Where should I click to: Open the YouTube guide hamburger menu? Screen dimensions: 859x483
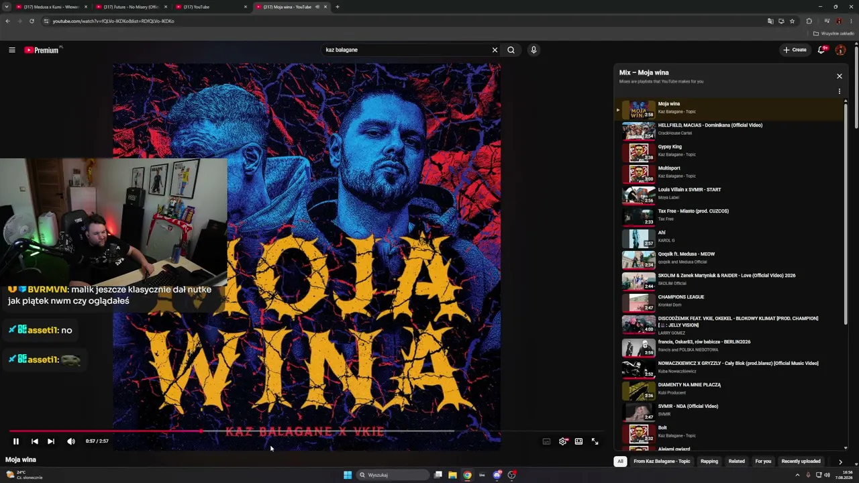click(11, 50)
